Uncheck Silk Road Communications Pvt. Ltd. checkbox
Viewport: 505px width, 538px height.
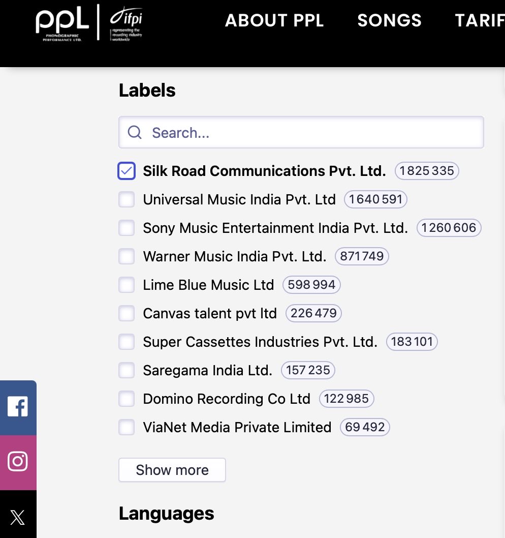(x=127, y=171)
